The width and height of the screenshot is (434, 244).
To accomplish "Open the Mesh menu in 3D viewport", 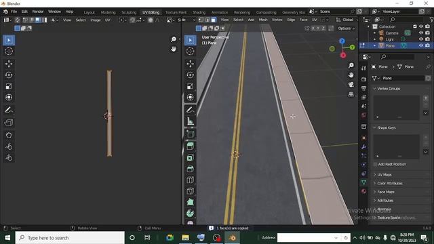I will [x=263, y=20].
